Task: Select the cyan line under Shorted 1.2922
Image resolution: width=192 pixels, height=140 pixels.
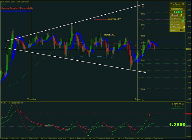Action: pyautogui.click(x=101, y=37)
